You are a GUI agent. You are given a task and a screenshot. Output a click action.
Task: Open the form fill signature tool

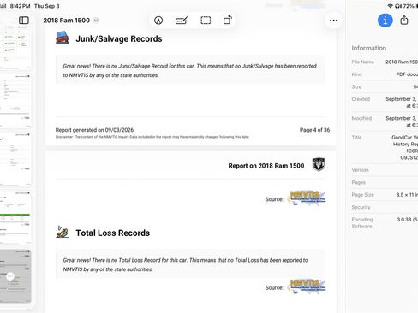182,21
